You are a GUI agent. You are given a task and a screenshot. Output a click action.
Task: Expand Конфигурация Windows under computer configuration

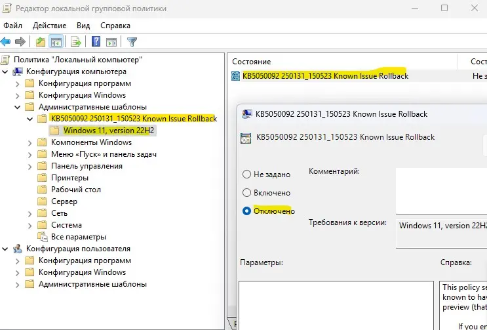(18, 96)
